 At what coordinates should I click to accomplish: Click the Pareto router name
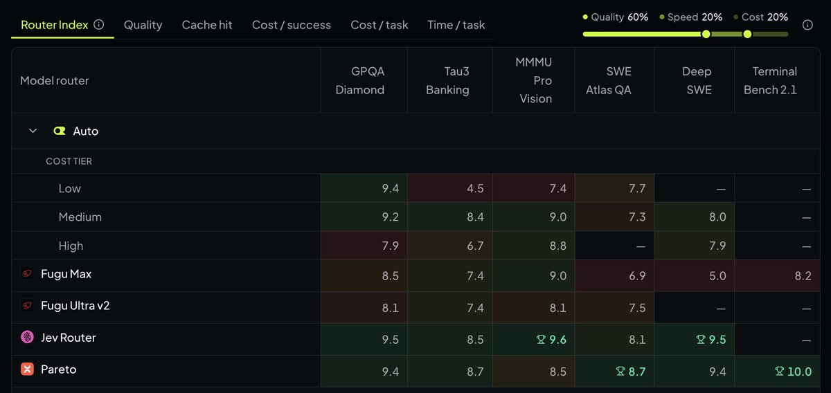point(59,369)
